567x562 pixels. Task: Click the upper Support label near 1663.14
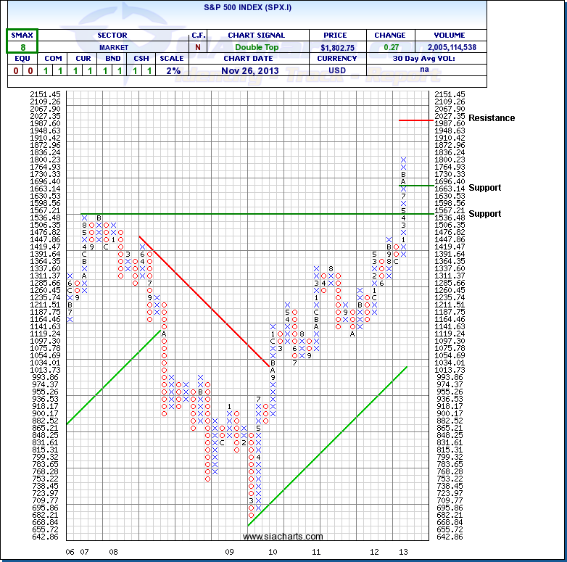tap(484, 188)
